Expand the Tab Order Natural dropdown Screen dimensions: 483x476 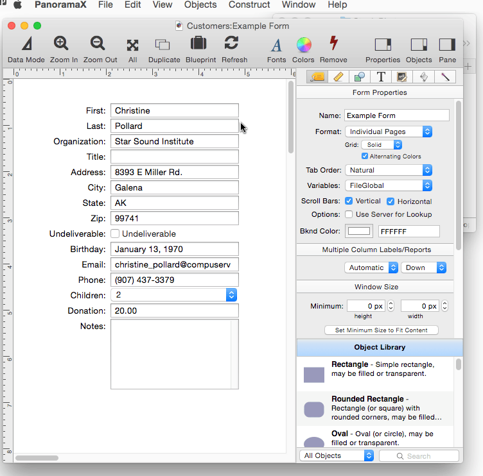388,170
